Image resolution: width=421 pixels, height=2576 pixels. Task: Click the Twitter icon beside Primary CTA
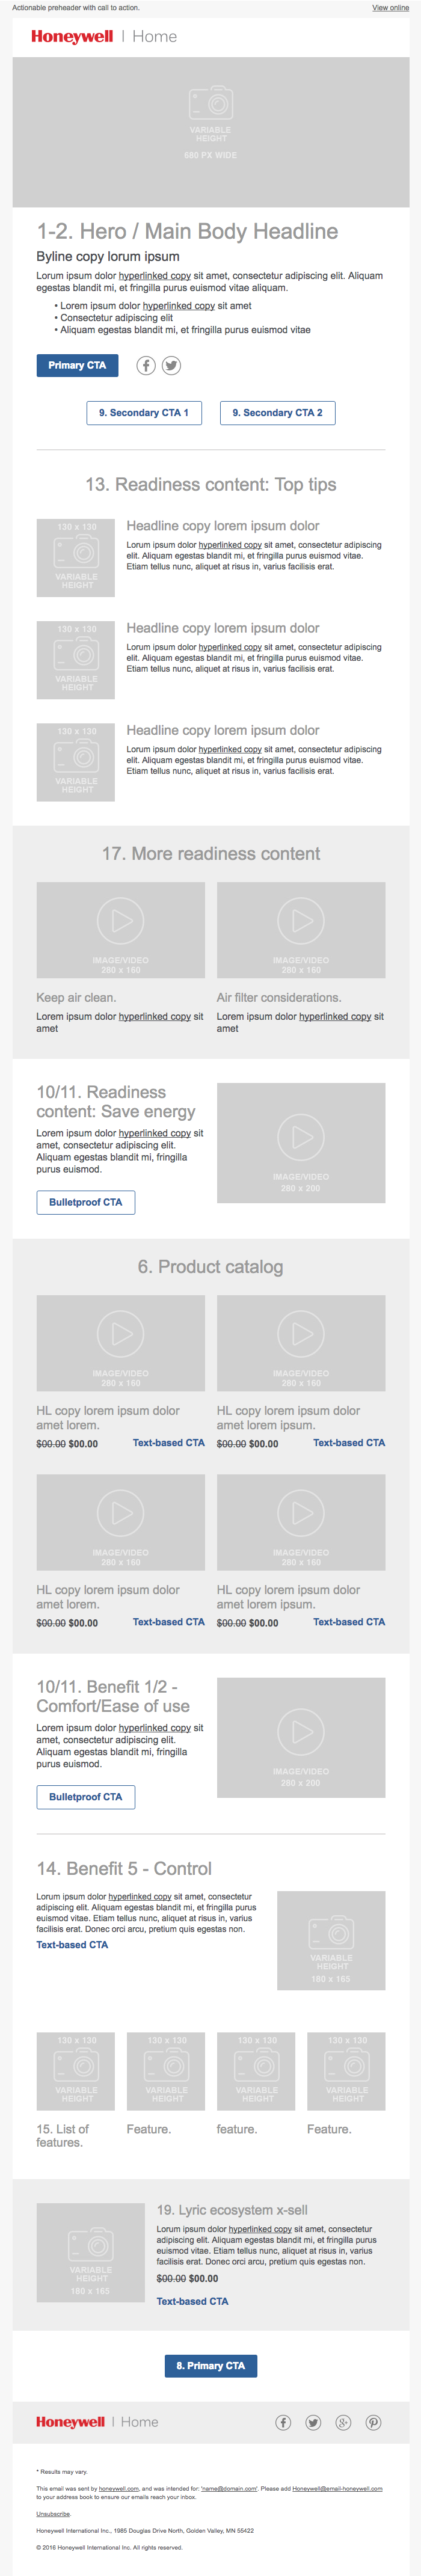tap(172, 366)
